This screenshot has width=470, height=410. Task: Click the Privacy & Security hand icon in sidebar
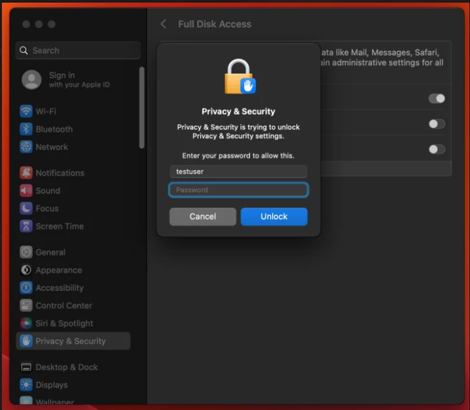point(26,341)
